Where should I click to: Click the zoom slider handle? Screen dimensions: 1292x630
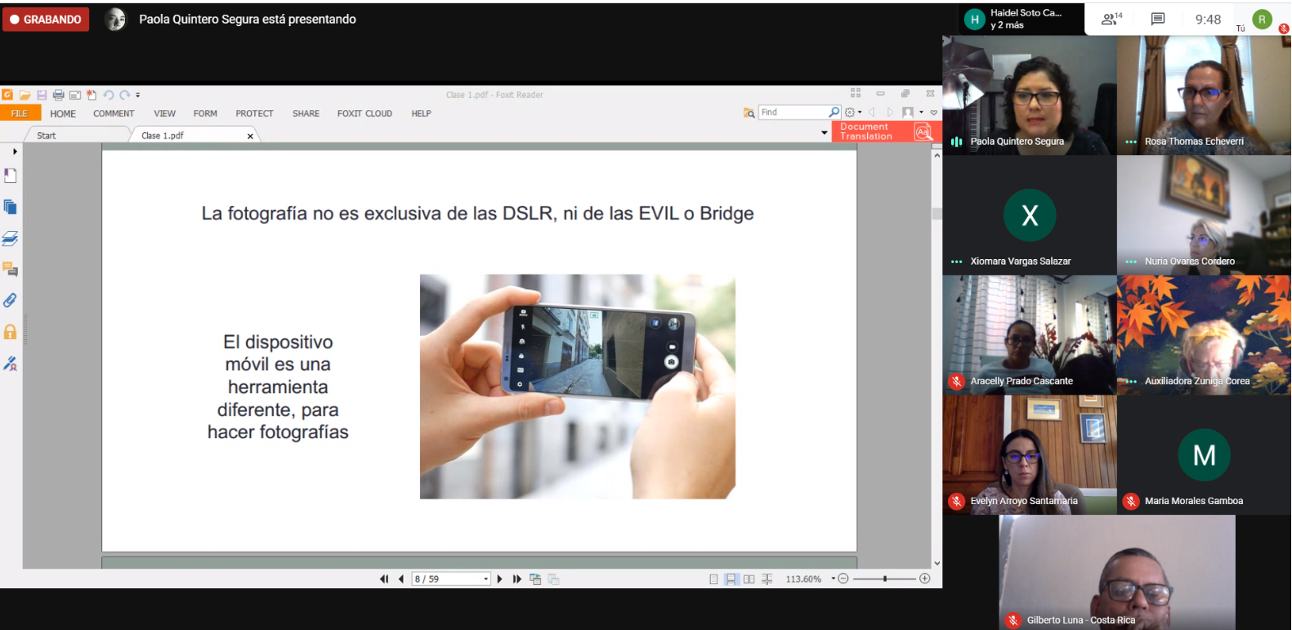885,579
